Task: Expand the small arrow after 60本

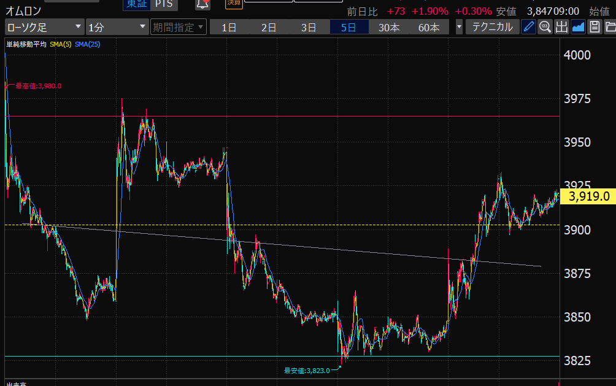Action: coord(459,27)
